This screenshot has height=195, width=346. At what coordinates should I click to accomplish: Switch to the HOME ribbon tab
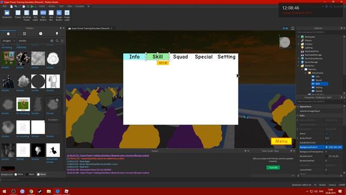42,6
